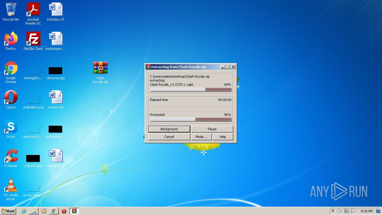Click the WinRAR icon in dialog title

pyautogui.click(x=148, y=67)
